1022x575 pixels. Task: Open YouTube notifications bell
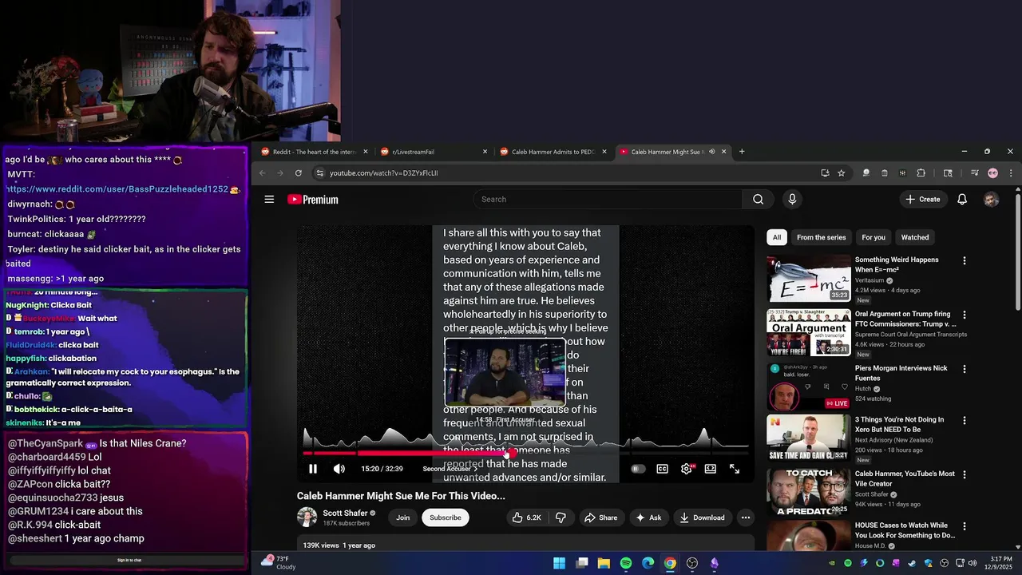pyautogui.click(x=962, y=199)
